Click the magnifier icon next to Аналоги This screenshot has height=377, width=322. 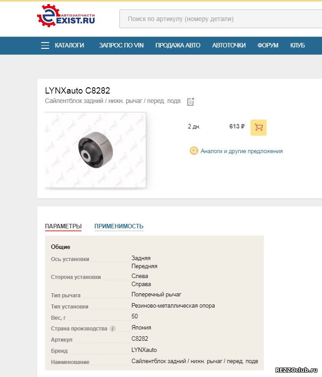point(194,151)
